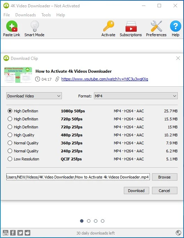Click the clock duration icon

click(38, 79)
